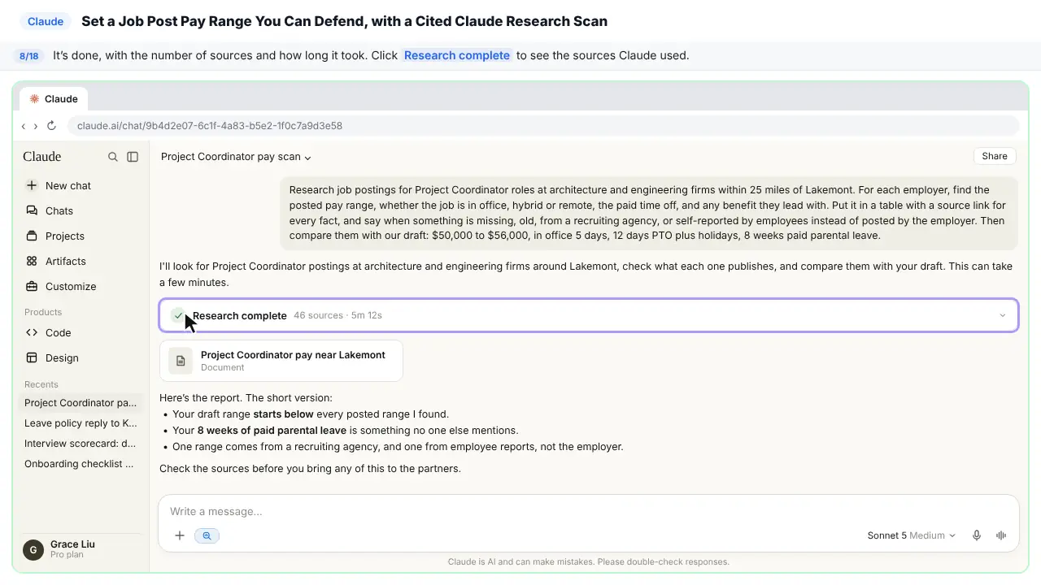Viewport: 1041px width, 585px height.
Task: Toggle the research mode button
Action: coord(207,535)
